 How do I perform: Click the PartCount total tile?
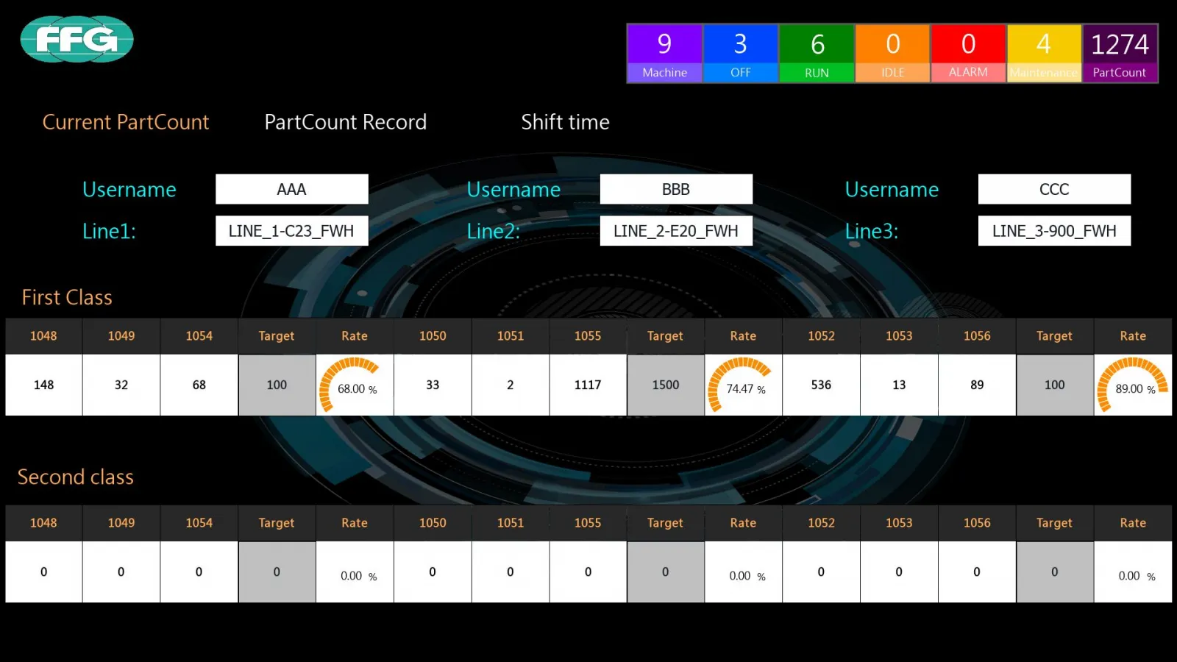(1120, 53)
